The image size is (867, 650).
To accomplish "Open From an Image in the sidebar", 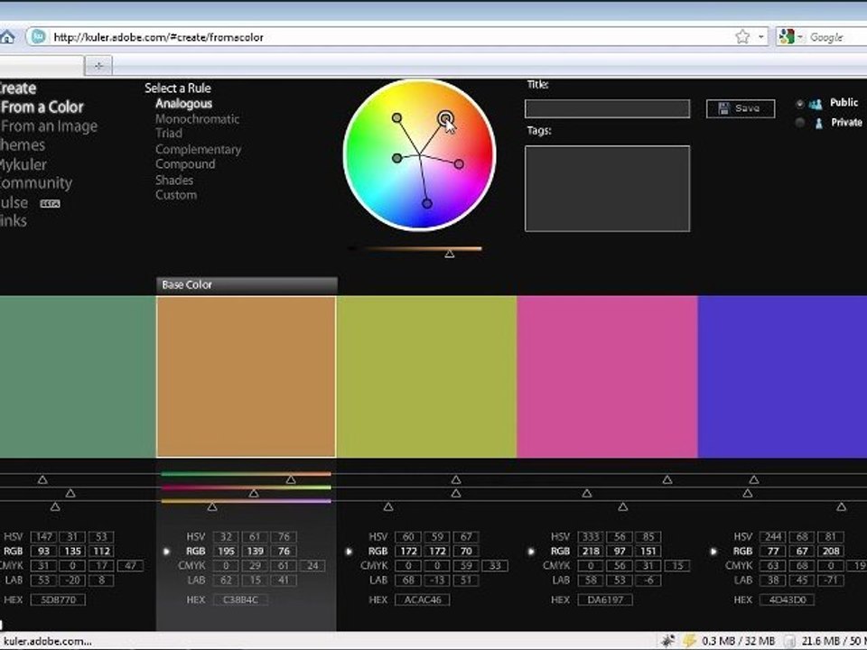I will (49, 126).
